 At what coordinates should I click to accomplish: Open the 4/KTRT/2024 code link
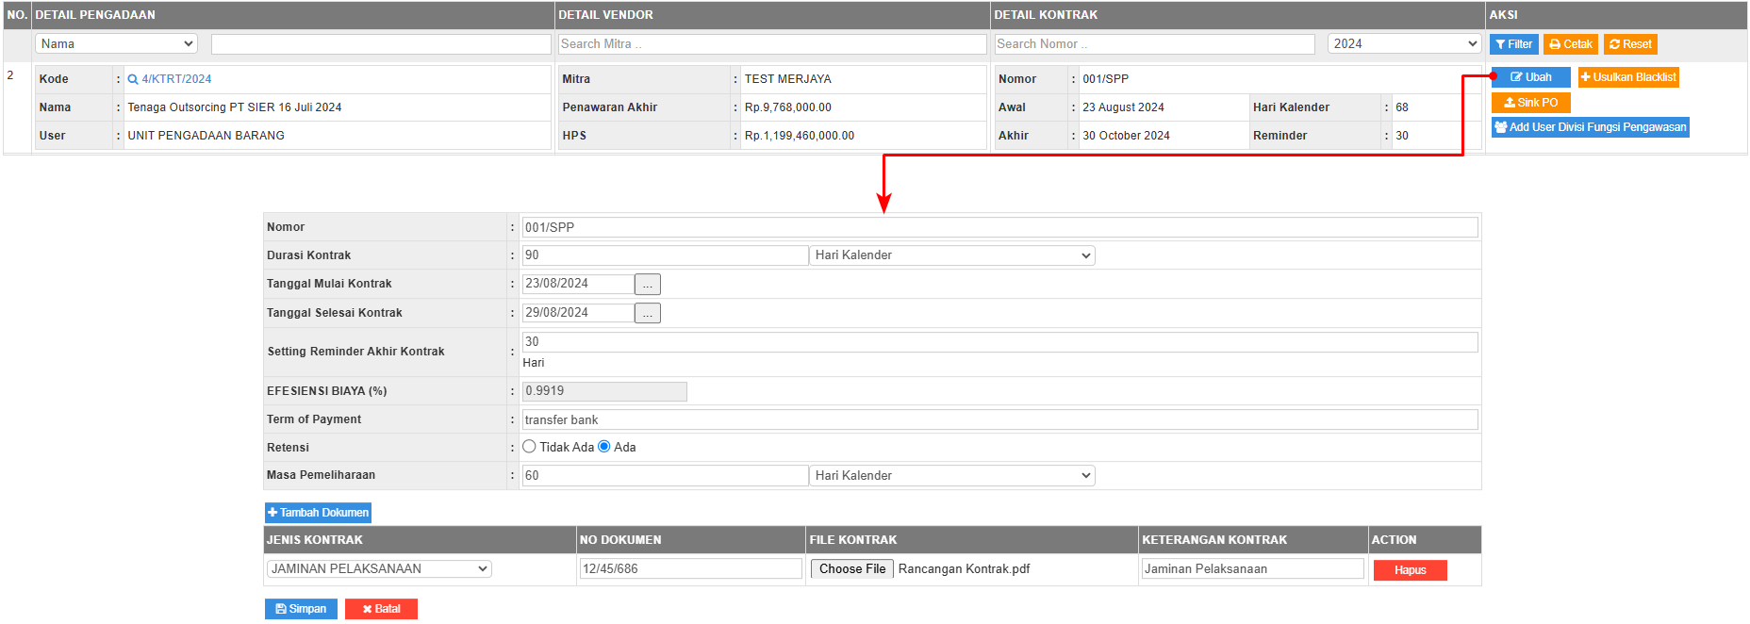point(176,79)
